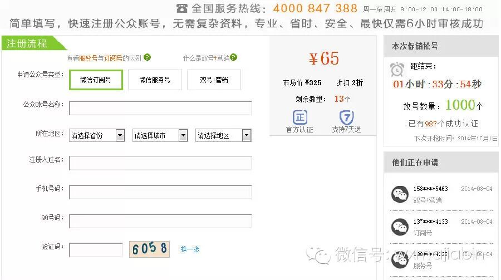Click the 剩余数量 13个 text
This screenshot has height=280, width=501.
(x=323, y=99)
